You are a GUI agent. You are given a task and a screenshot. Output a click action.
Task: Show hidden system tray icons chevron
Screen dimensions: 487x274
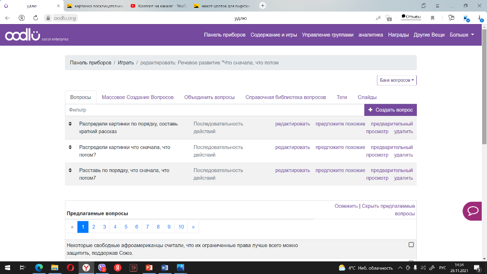pyautogui.click(x=400, y=268)
